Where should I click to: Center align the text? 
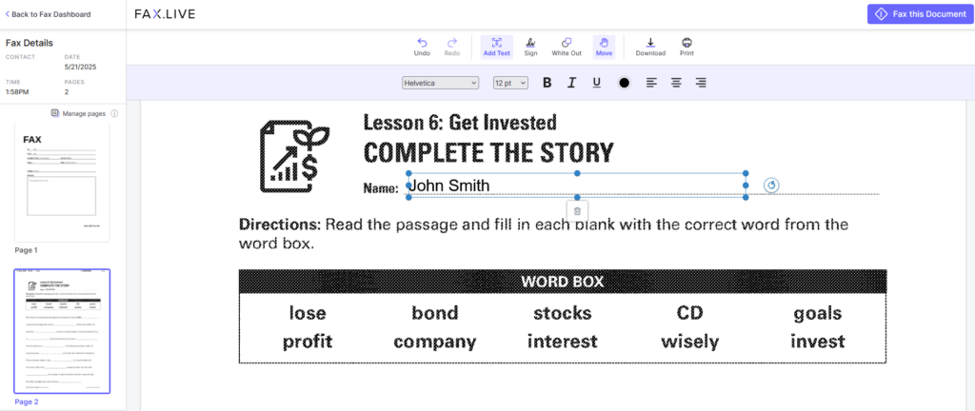(676, 83)
